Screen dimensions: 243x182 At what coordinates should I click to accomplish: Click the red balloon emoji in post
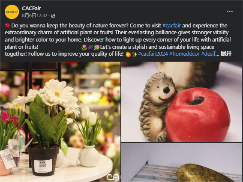coord(8,26)
